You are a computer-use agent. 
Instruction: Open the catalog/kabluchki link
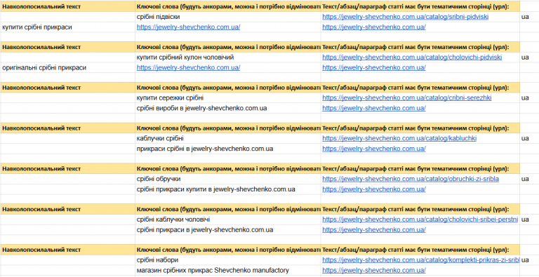point(399,139)
